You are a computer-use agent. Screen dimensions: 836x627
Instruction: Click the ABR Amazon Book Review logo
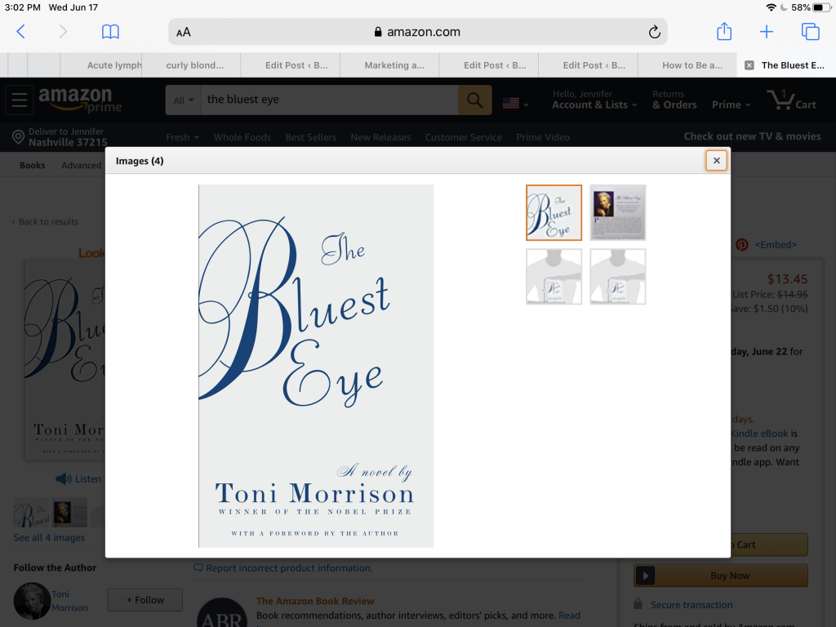pos(222,613)
